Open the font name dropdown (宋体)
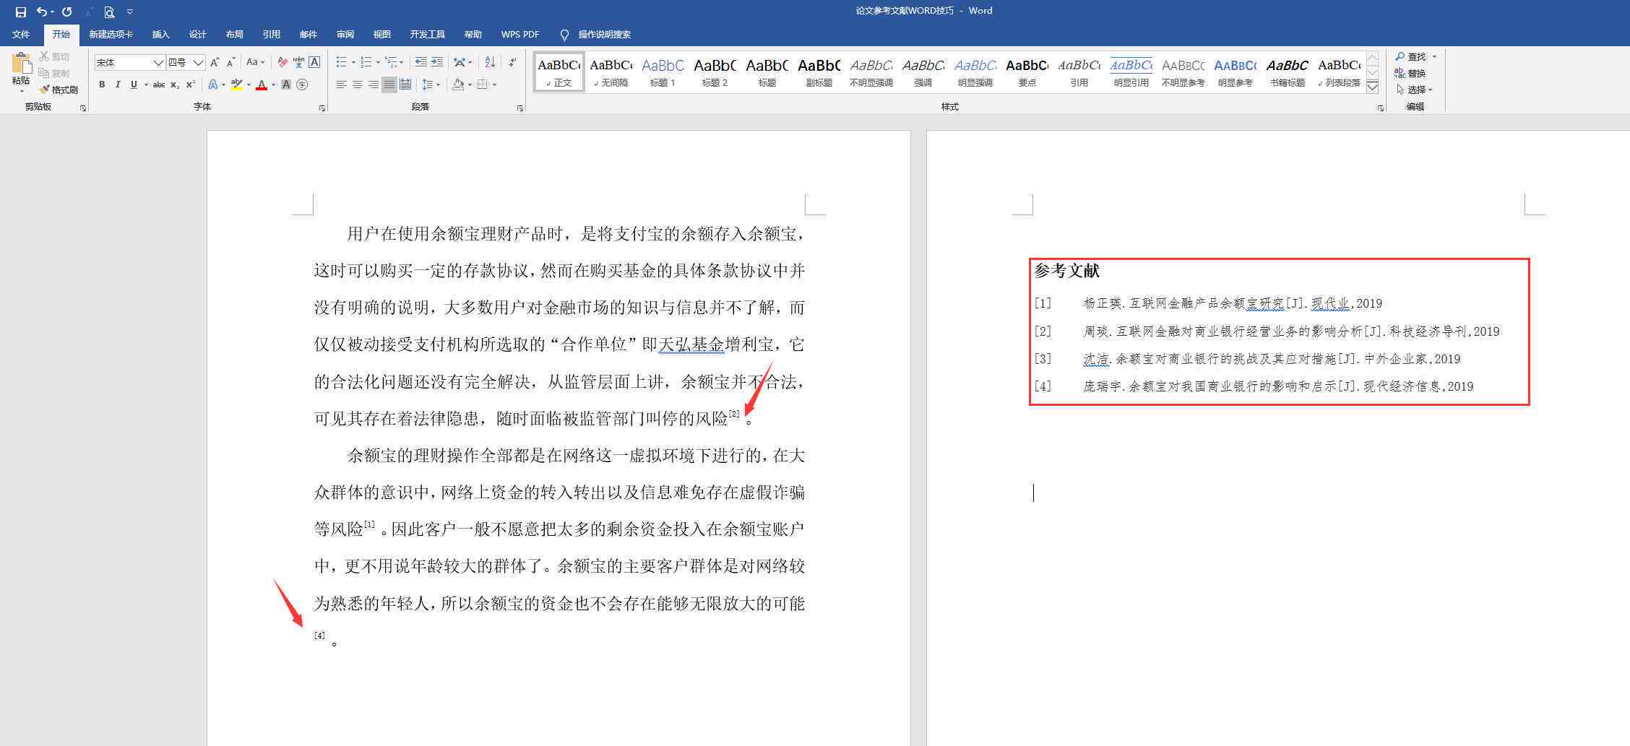 tap(158, 63)
